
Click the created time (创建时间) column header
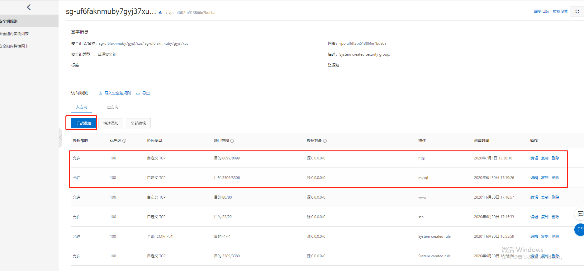point(482,141)
